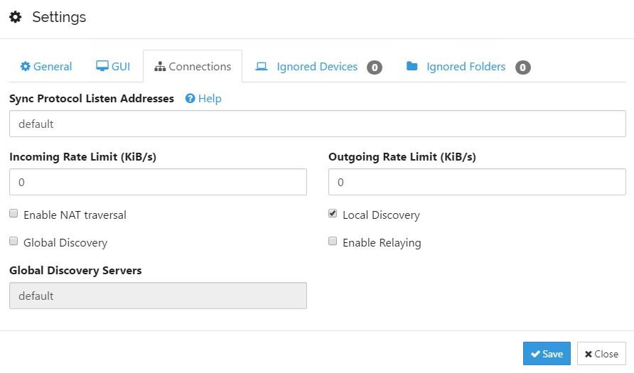Viewport: 634px width, 373px height.
Task: Save the settings
Action: [x=547, y=354]
